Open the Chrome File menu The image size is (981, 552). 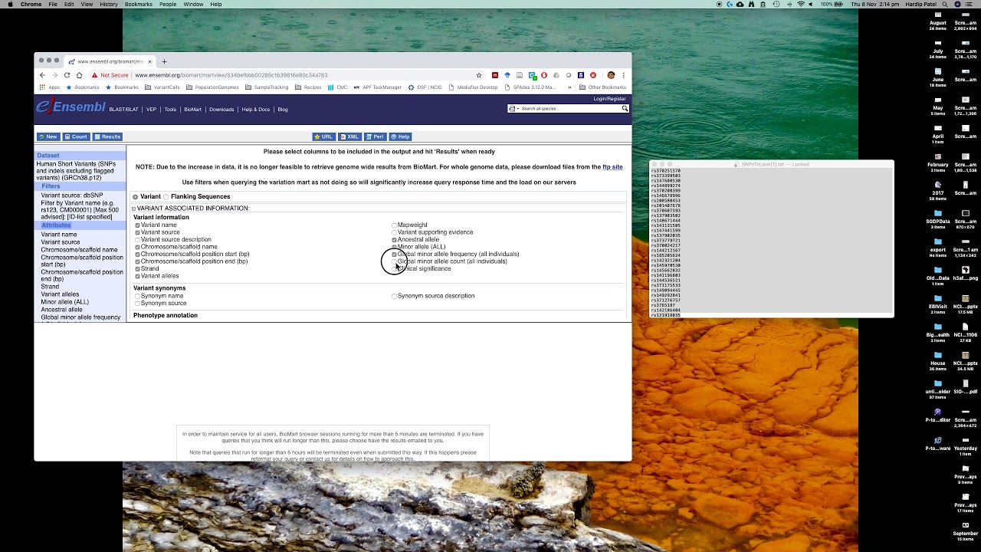click(53, 5)
